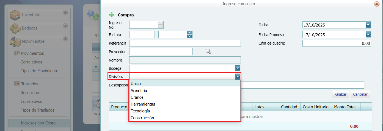Click the Proveedor input field
Viewport: 383px width, 131px height.
[x=161, y=51]
